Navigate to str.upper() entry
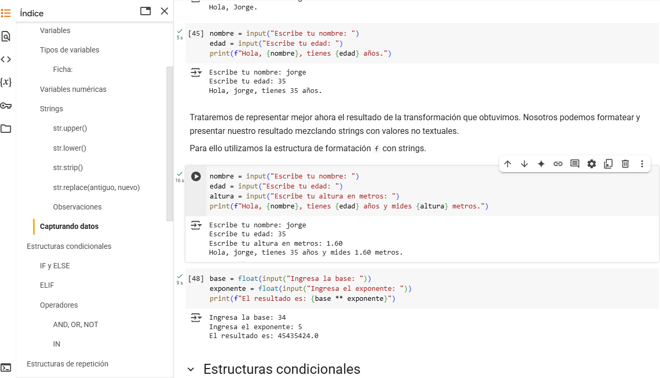 (x=70, y=128)
